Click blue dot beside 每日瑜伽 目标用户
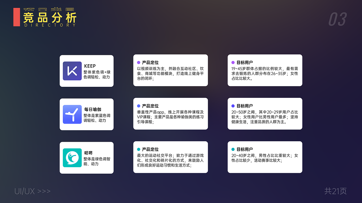The image size is (362, 203). pos(233,106)
